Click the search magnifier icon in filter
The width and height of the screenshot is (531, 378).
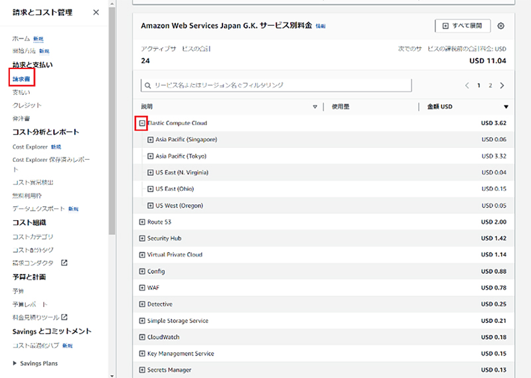(147, 86)
